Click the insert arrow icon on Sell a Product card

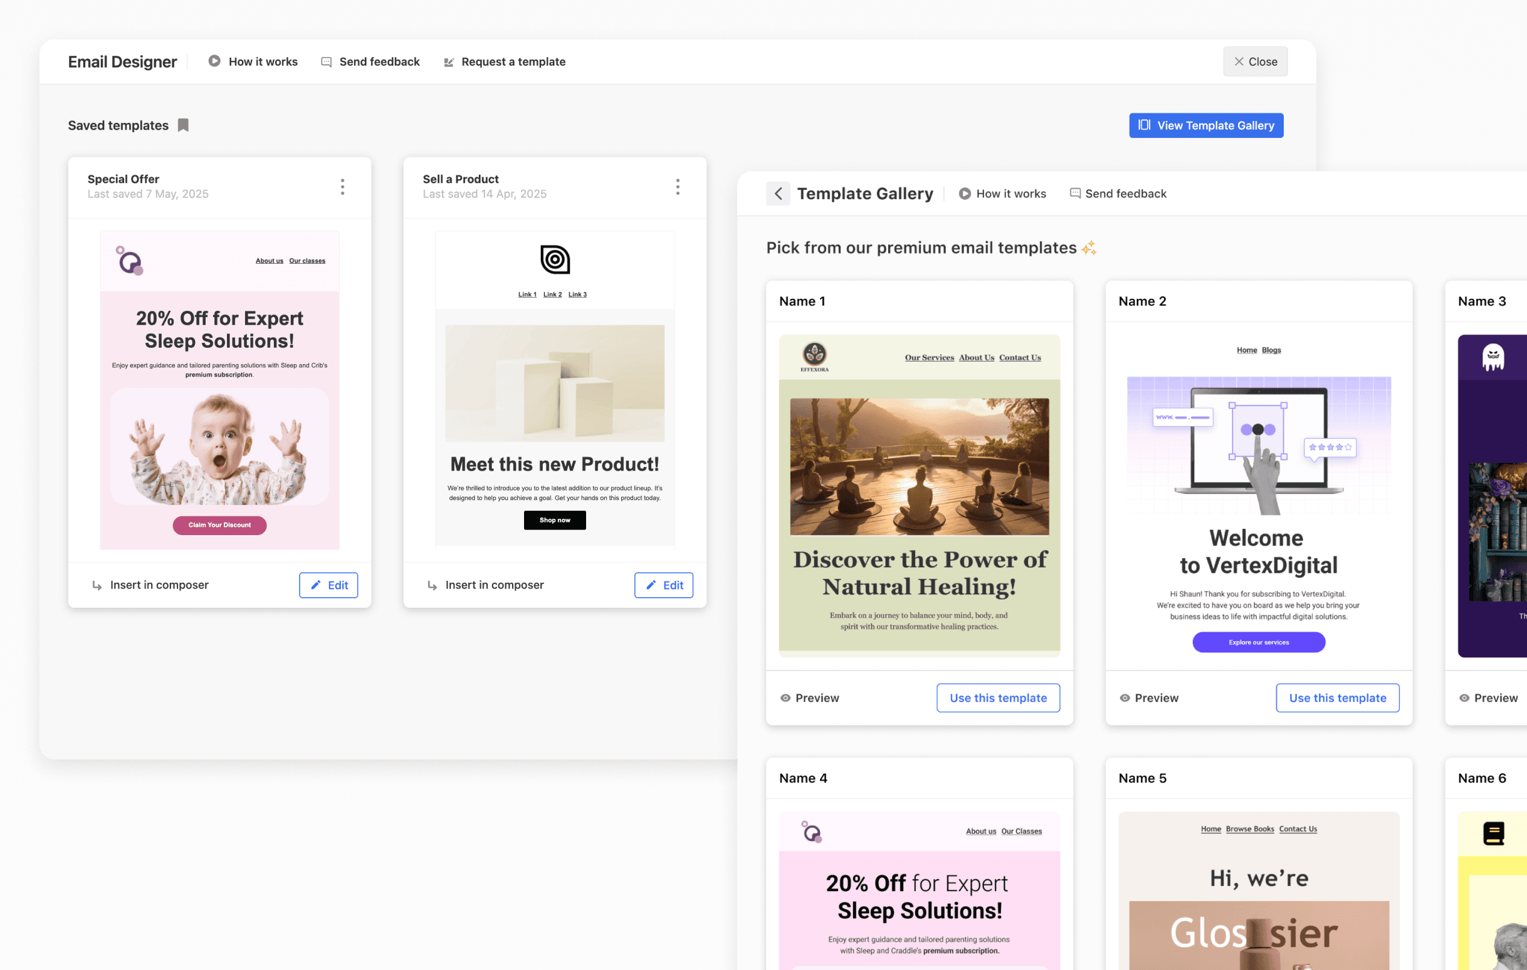[433, 585]
